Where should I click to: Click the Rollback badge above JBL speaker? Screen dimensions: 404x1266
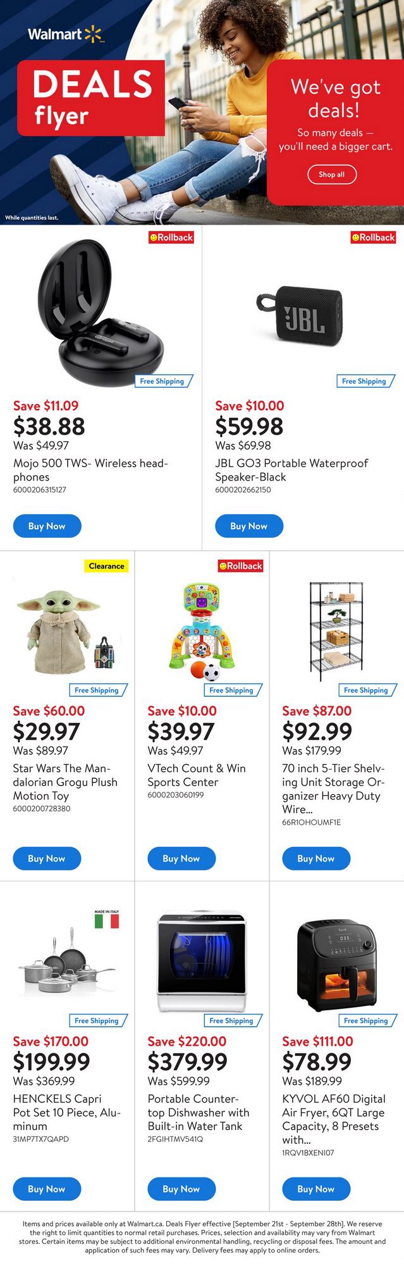tap(373, 237)
